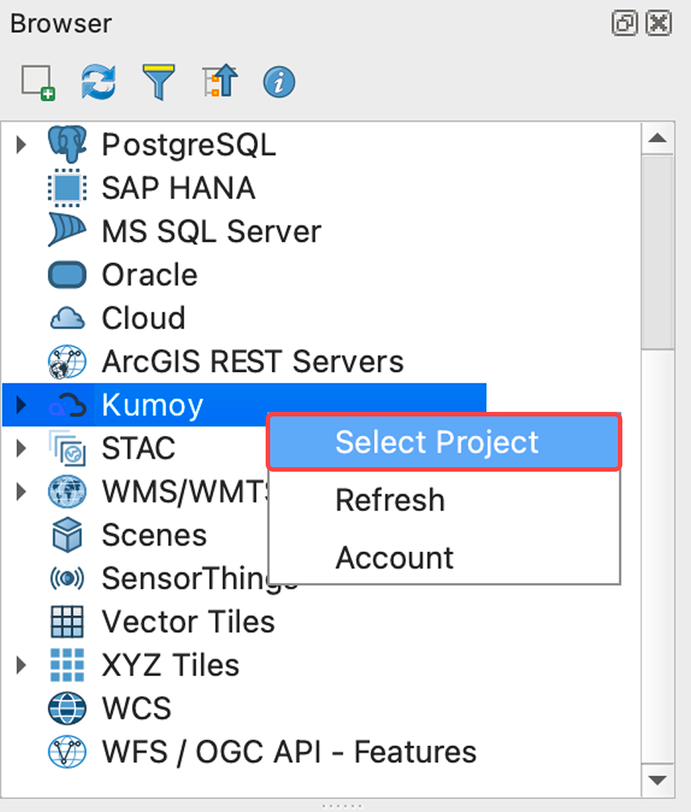The width and height of the screenshot is (691, 812).
Task: Float the Browser panel
Action: 625,23
